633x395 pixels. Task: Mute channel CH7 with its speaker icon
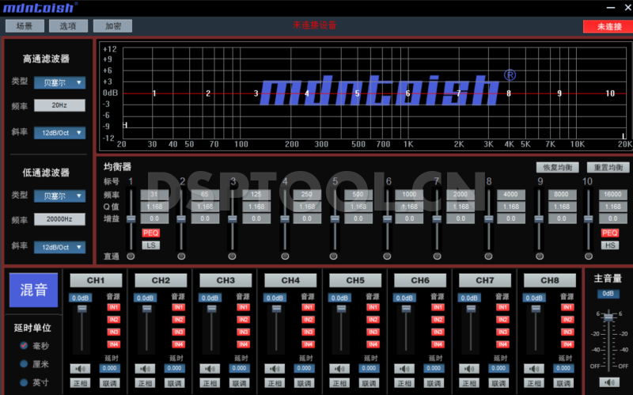click(469, 368)
